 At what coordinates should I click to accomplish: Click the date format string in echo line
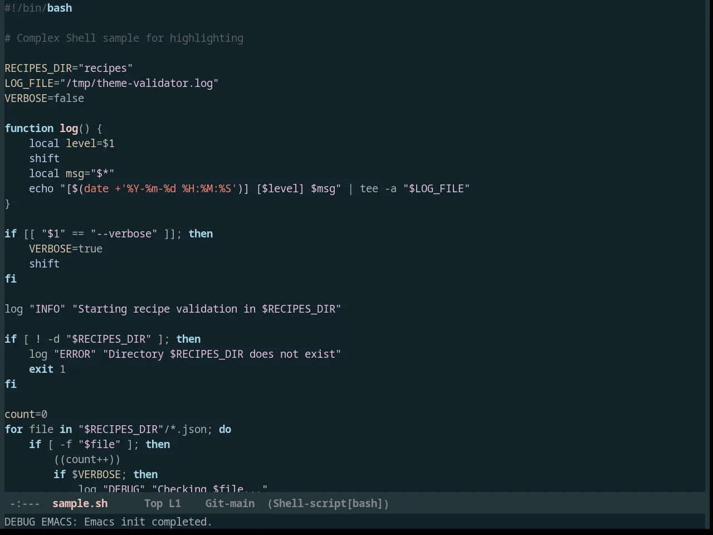click(179, 188)
